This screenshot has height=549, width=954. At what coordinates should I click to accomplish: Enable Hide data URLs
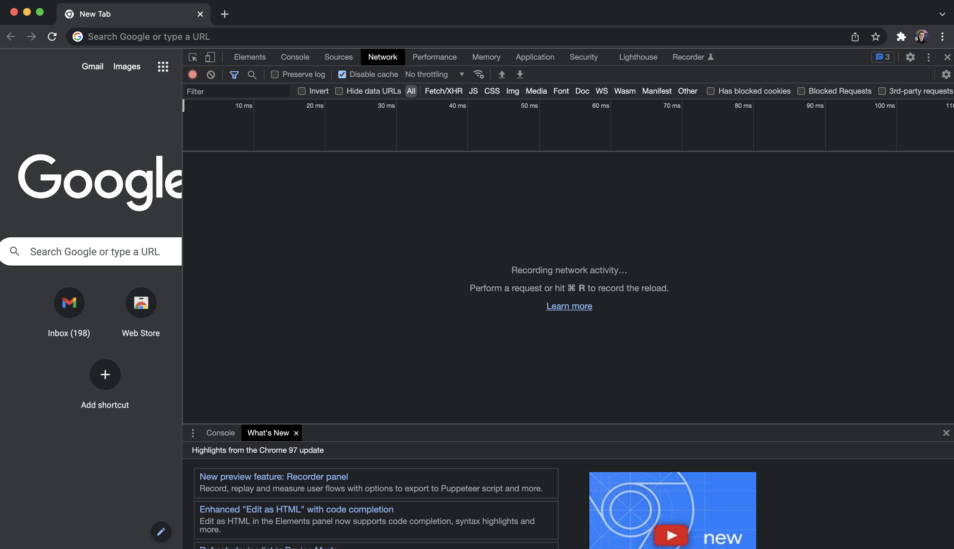[x=339, y=91]
